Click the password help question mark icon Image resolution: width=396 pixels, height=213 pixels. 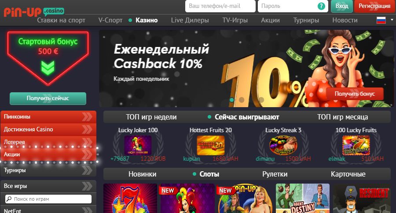tap(321, 6)
